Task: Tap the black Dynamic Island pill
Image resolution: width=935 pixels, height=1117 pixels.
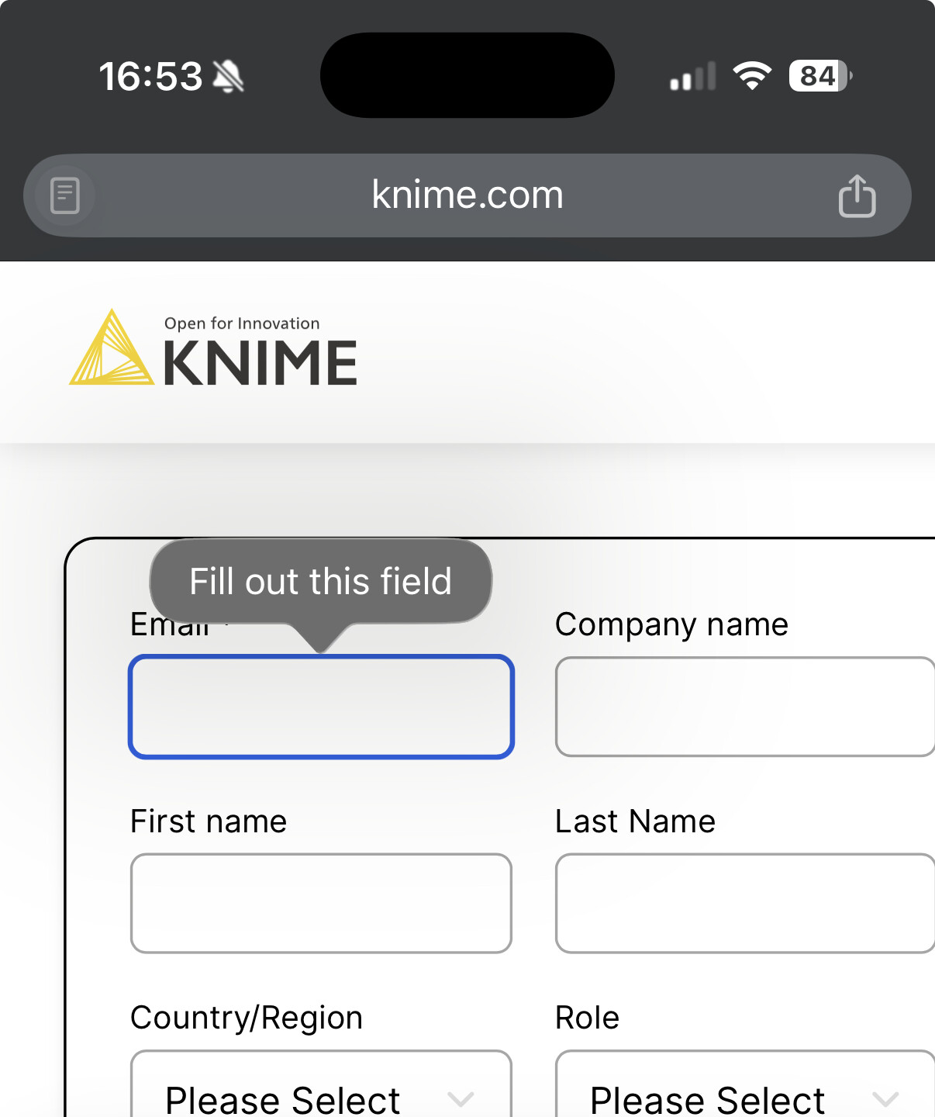Action: (x=467, y=75)
